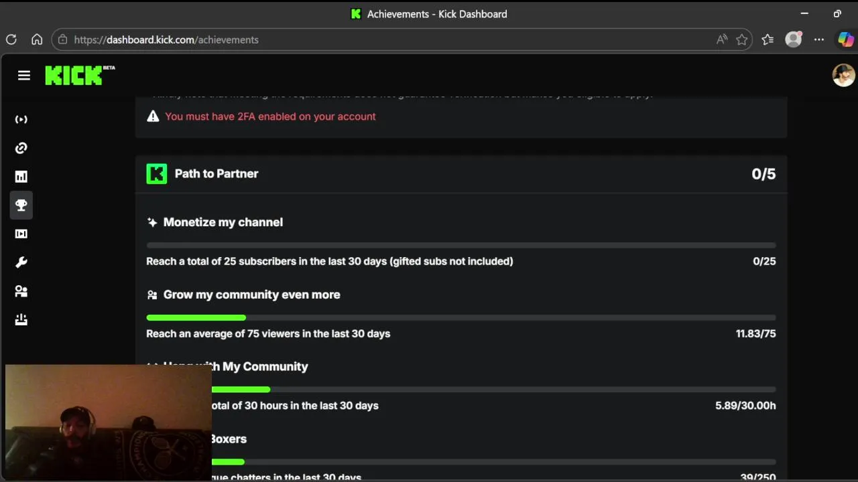Add this page to favorites with star

click(x=742, y=39)
